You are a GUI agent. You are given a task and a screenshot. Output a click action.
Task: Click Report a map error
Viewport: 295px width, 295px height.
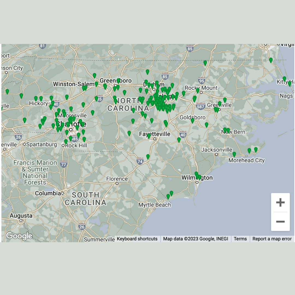(272, 239)
